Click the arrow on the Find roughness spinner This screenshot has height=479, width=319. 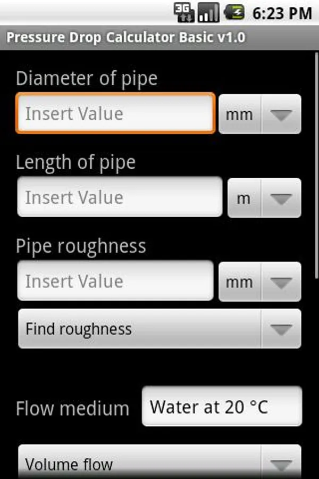click(x=281, y=329)
